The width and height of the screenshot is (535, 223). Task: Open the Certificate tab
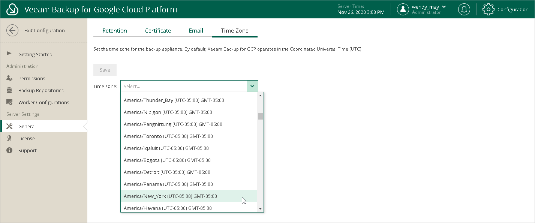pyautogui.click(x=158, y=31)
